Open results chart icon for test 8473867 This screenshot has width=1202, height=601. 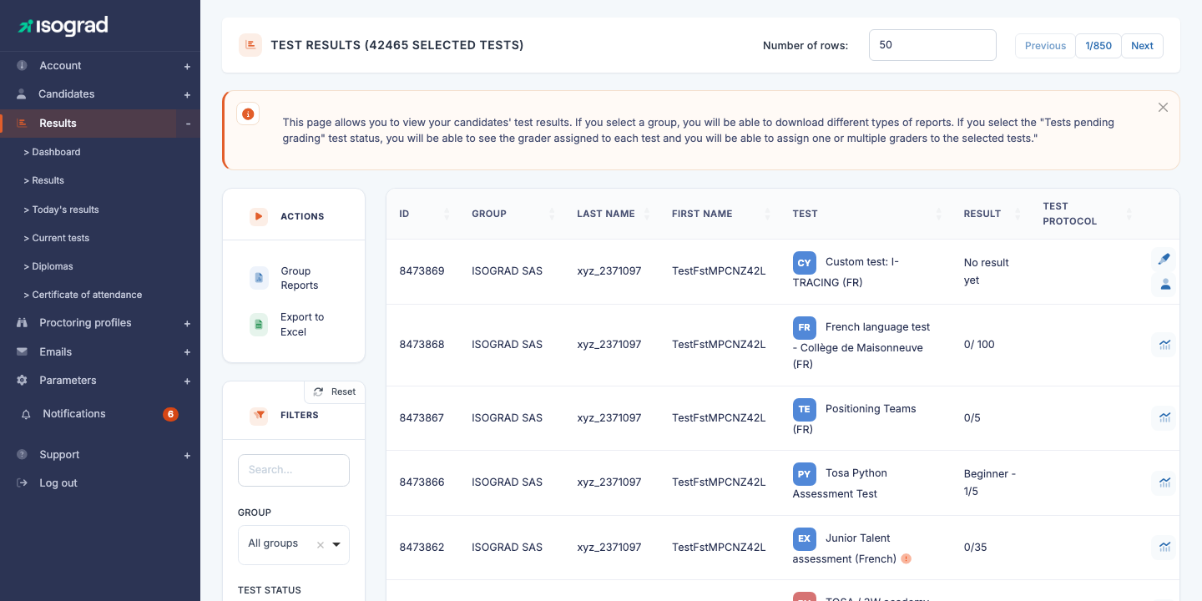tap(1164, 417)
